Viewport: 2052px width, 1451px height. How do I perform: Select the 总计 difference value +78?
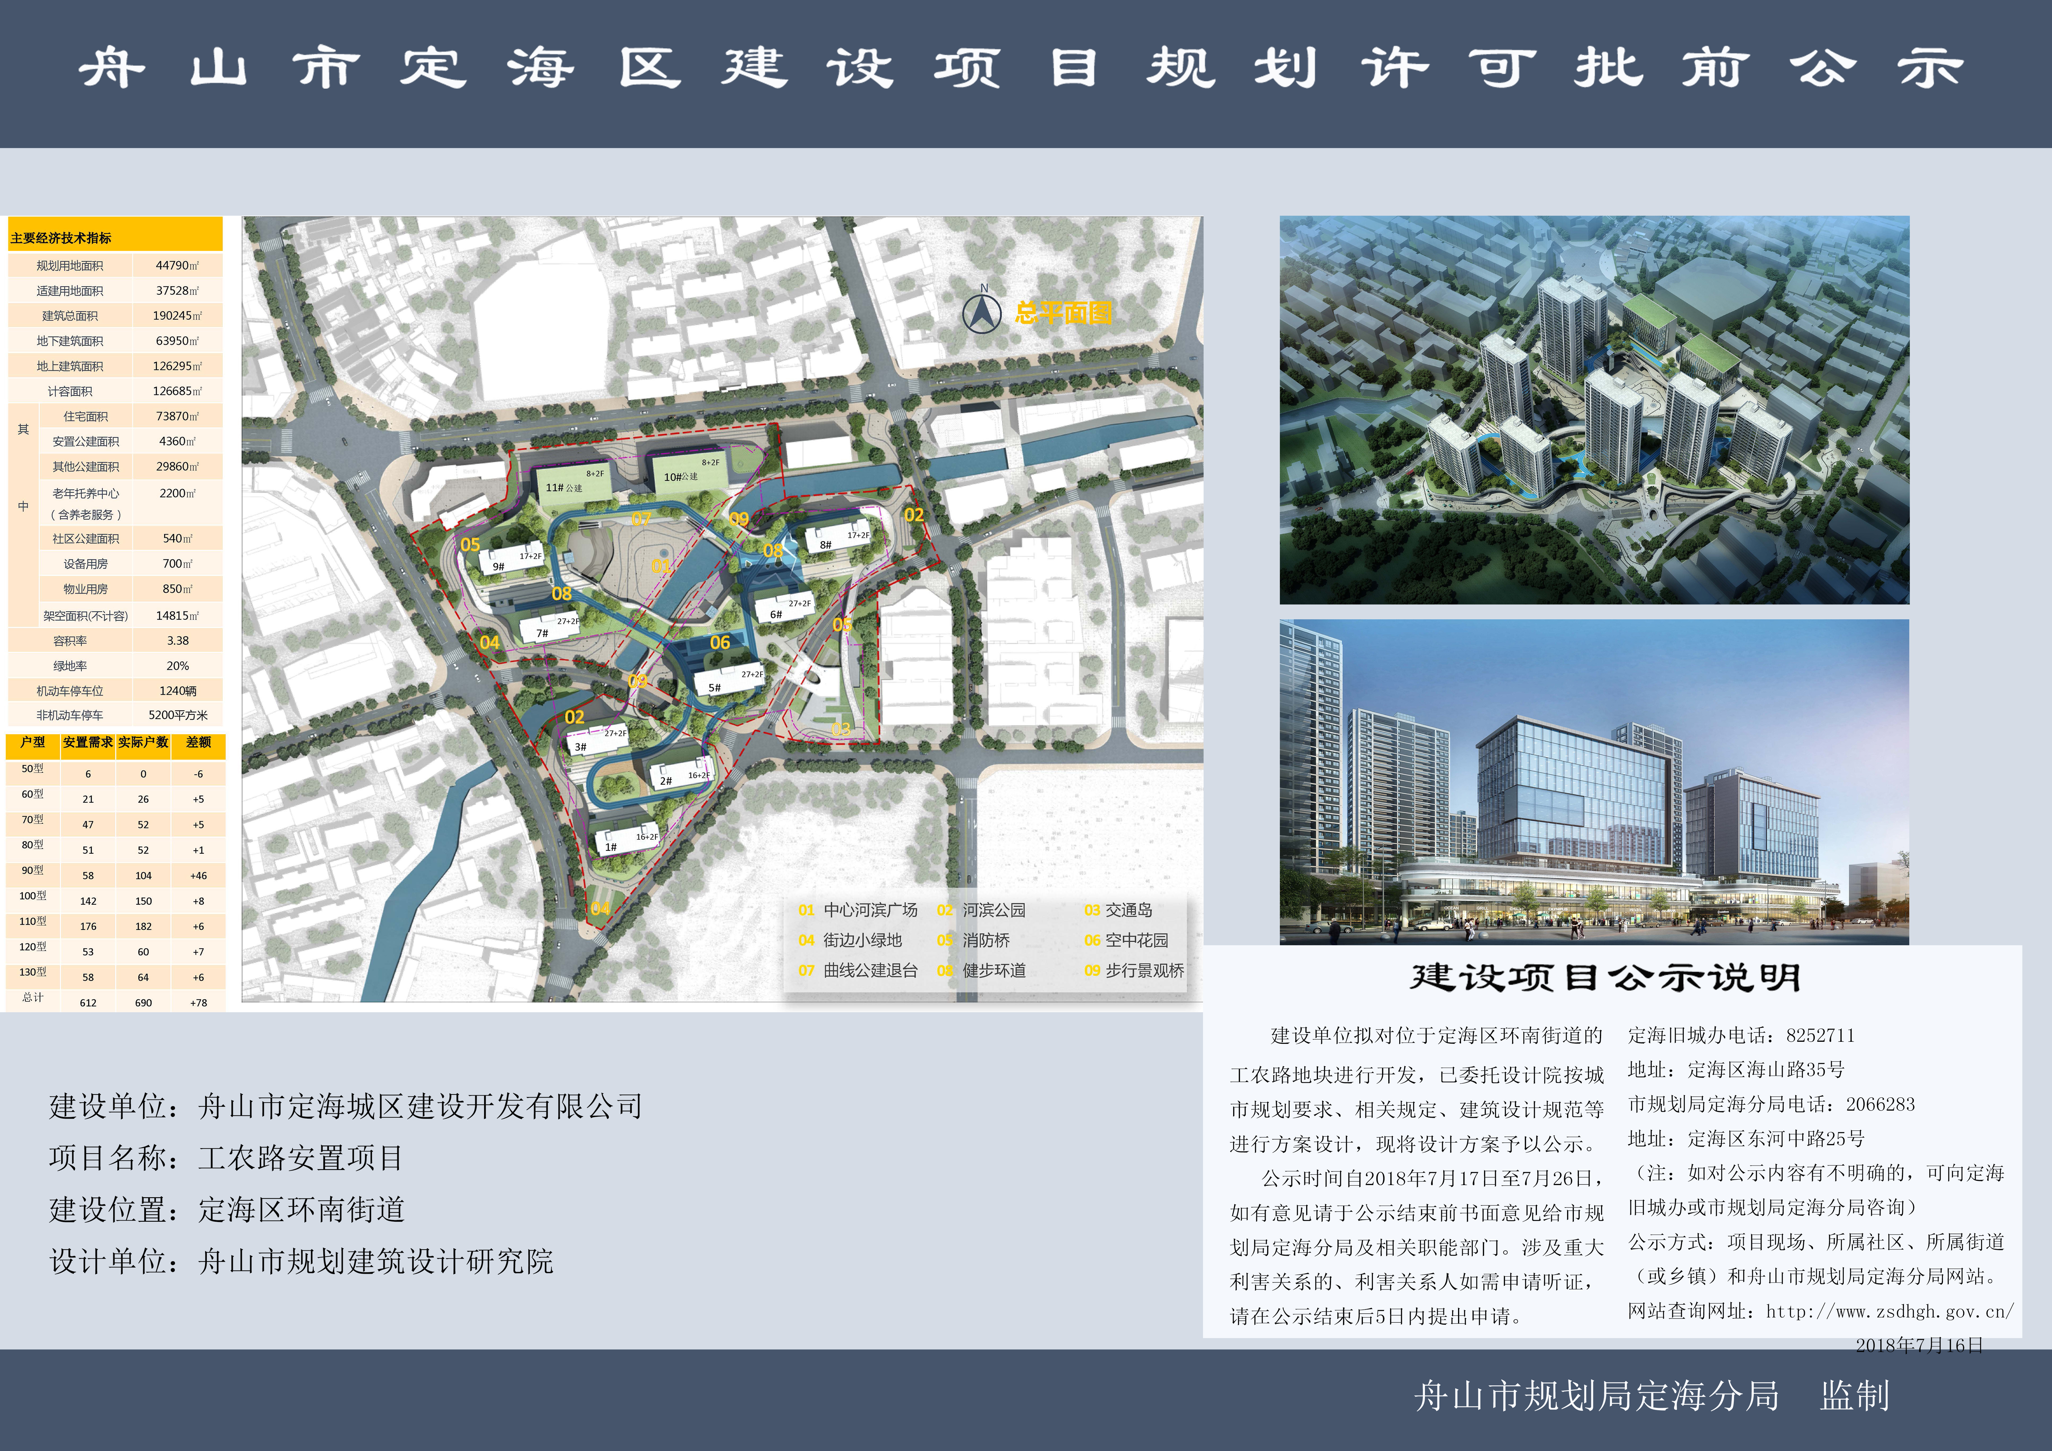point(198,1002)
